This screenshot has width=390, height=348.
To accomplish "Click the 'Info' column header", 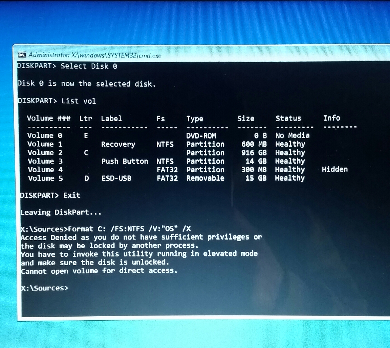I will pos(331,118).
